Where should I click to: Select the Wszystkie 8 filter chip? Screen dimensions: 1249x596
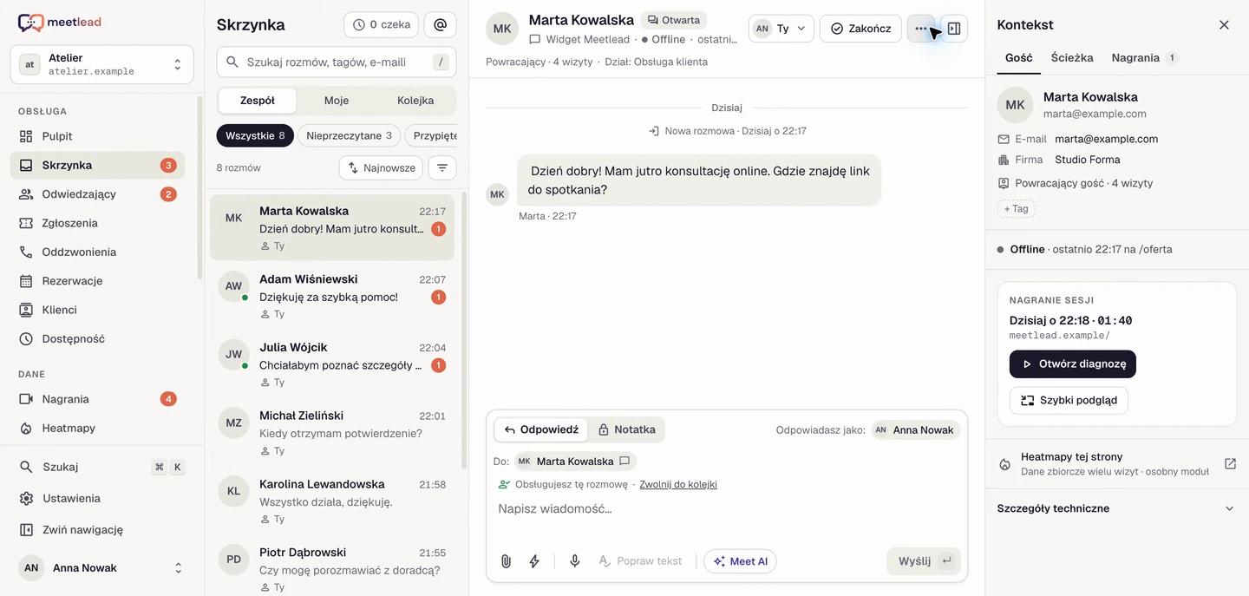tap(255, 135)
